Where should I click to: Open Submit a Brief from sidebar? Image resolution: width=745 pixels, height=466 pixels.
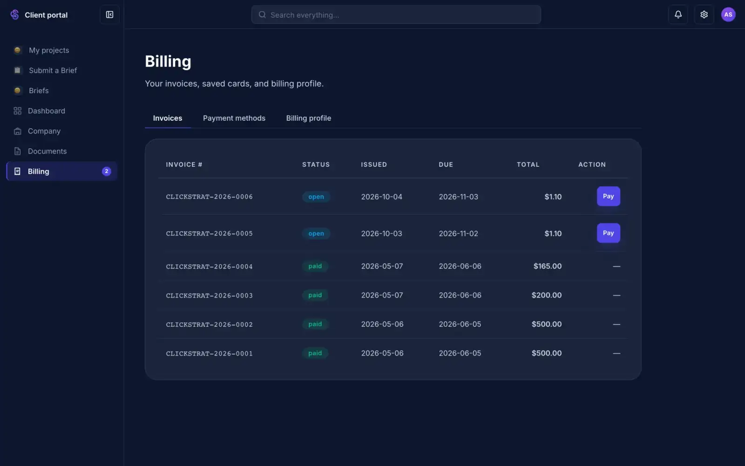(61, 70)
